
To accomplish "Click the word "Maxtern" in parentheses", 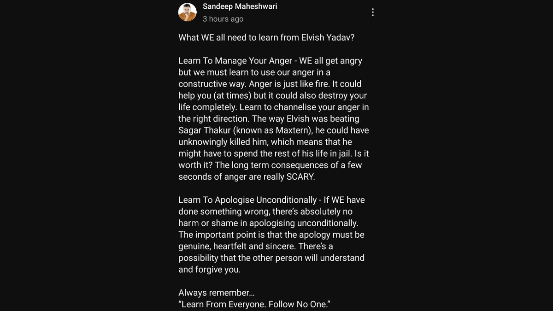I will coord(287,130).
